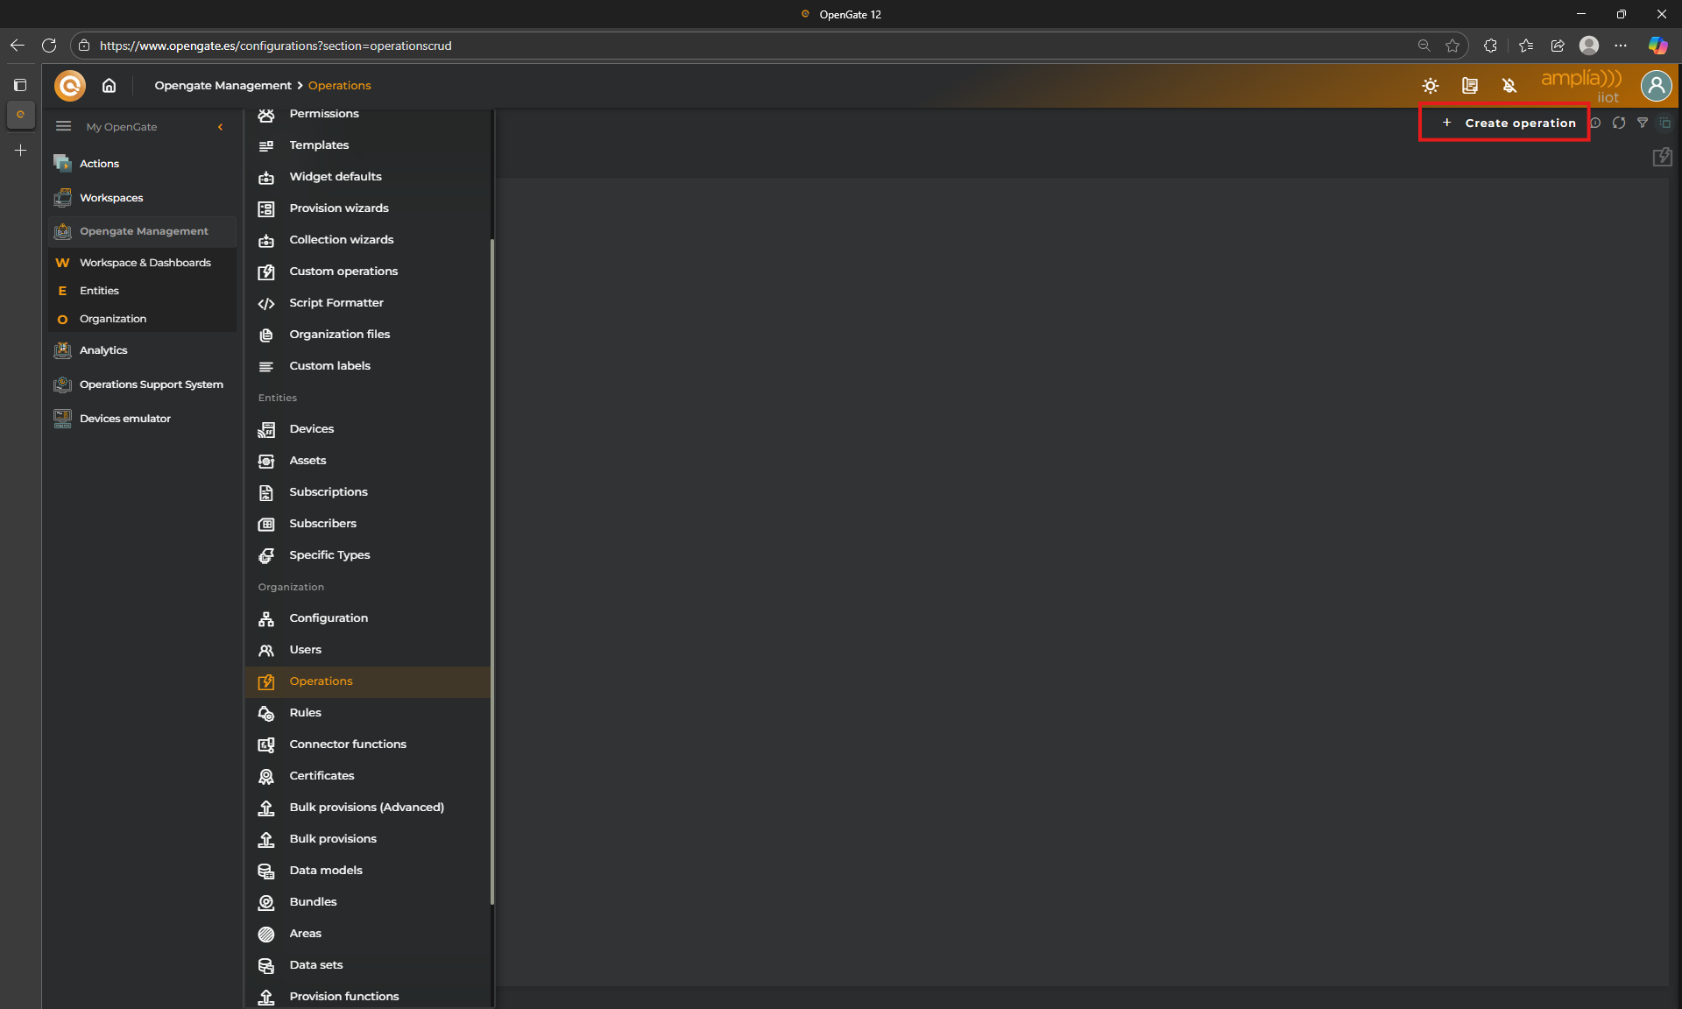
Task: Click the info icon next to Create operation
Action: point(1596,123)
